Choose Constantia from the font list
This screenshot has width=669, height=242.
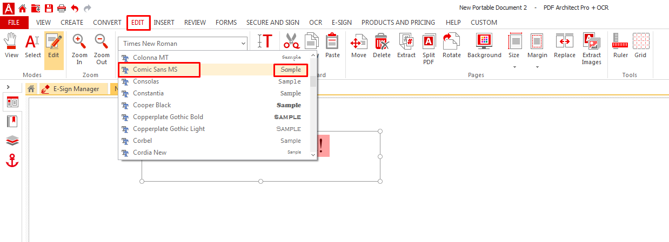pyautogui.click(x=213, y=93)
